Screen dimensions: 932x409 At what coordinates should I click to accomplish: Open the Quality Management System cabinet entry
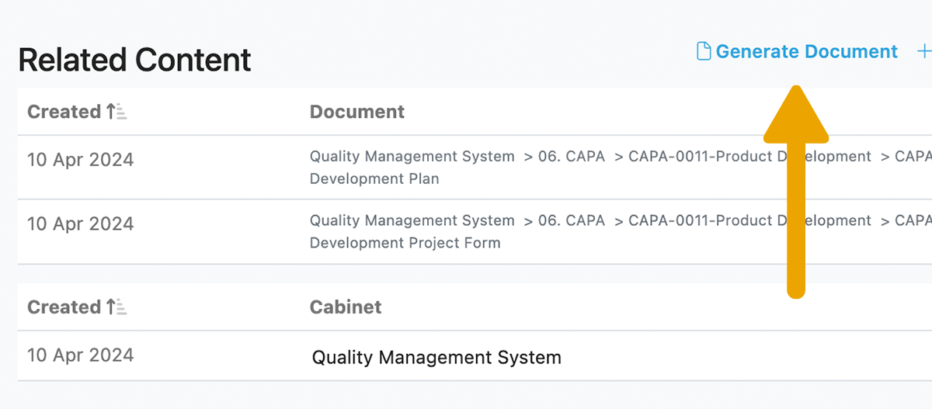(x=436, y=358)
